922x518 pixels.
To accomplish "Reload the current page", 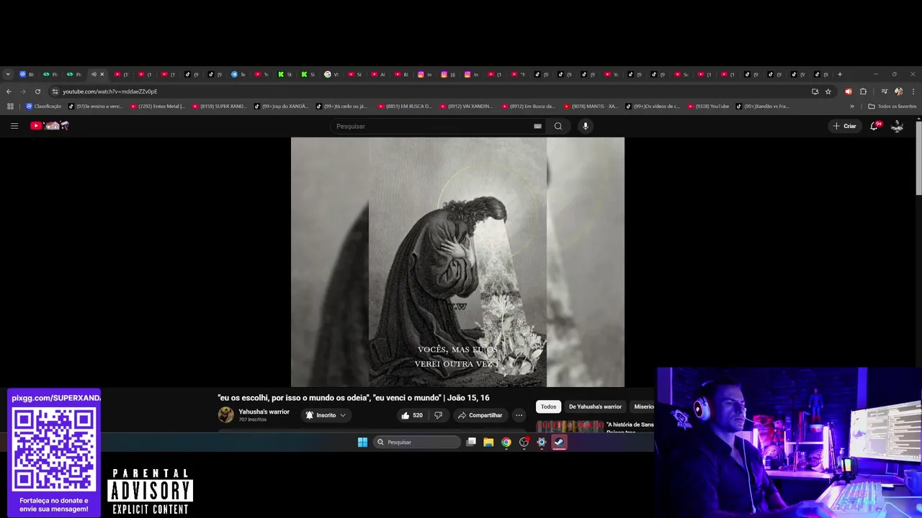I will click(37, 91).
